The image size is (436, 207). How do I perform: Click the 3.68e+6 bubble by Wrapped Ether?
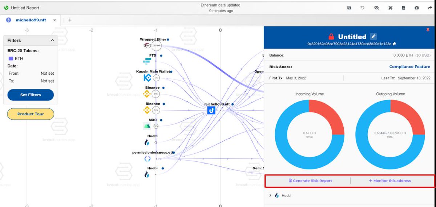(157, 45)
